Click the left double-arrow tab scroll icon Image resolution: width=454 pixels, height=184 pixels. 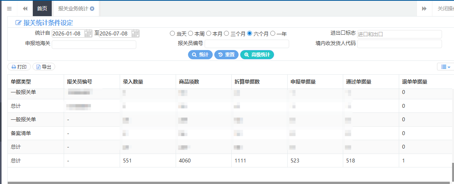coord(25,9)
